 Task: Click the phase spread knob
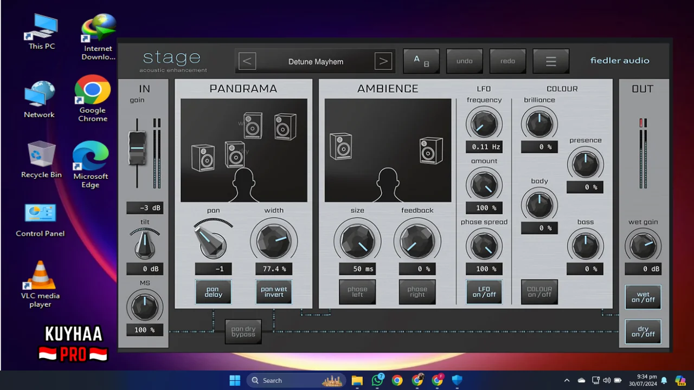[x=484, y=246]
